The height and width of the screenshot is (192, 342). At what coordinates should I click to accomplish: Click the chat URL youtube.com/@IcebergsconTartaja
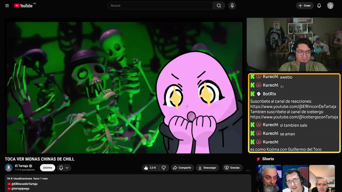[x=294, y=117]
